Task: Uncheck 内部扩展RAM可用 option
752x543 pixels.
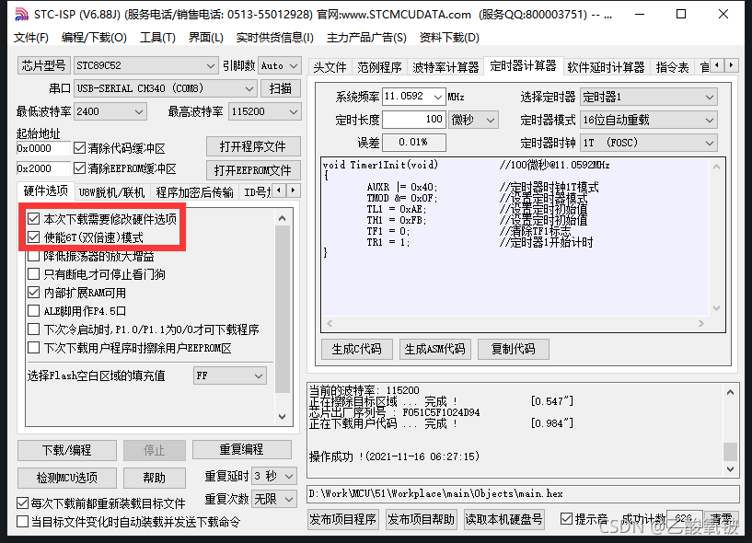Action: [x=33, y=292]
